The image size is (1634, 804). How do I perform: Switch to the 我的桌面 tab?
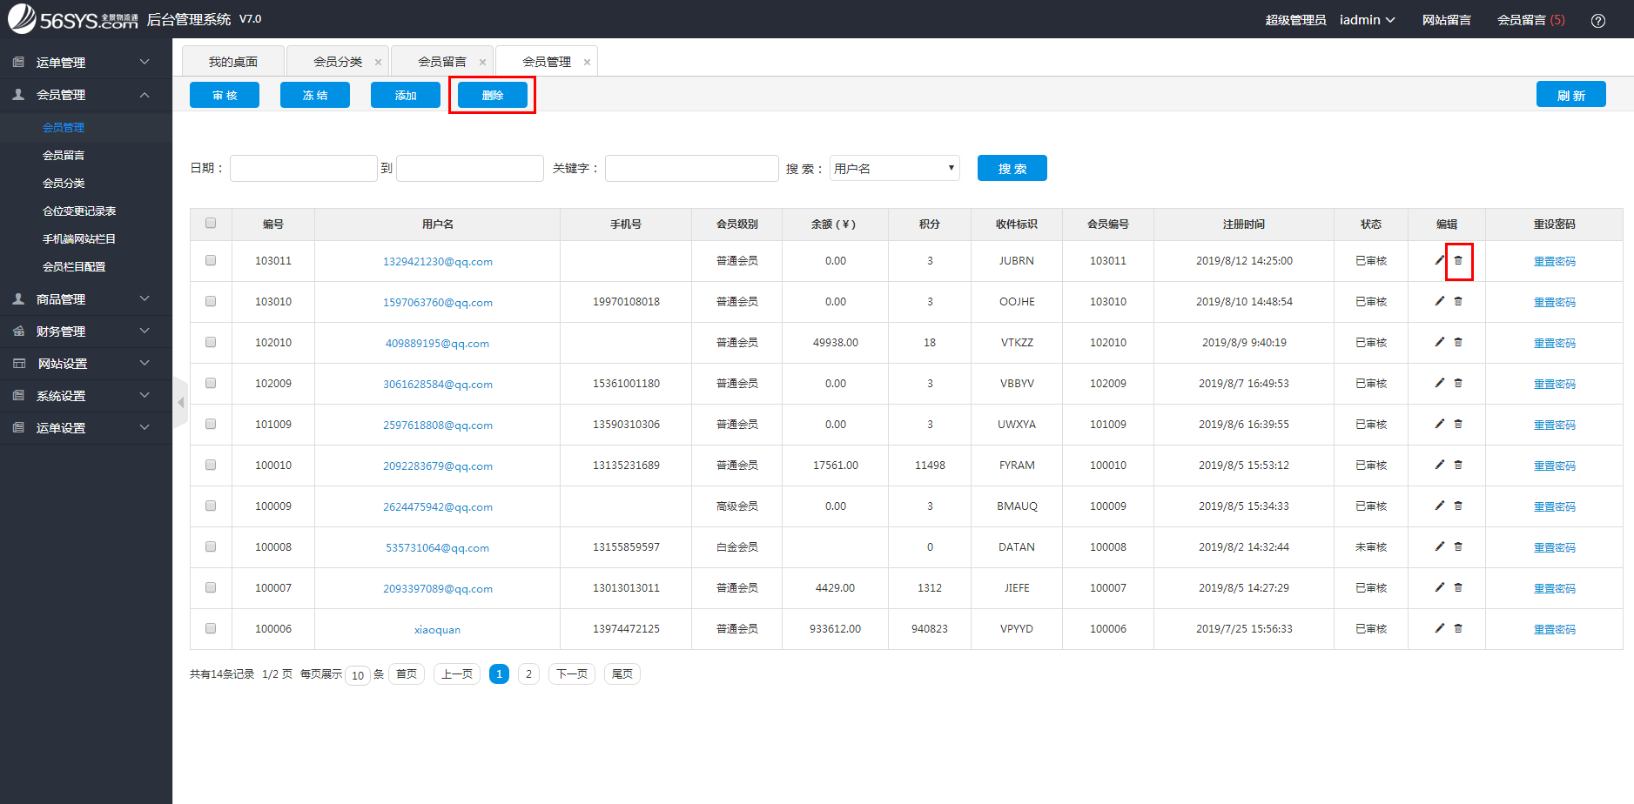[233, 62]
